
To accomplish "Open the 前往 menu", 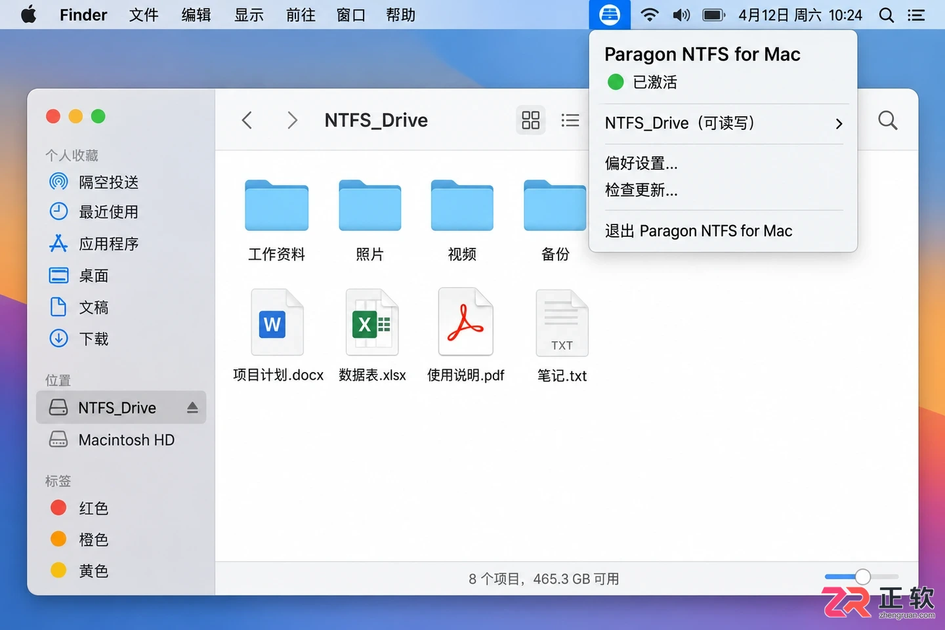I will pos(301,14).
